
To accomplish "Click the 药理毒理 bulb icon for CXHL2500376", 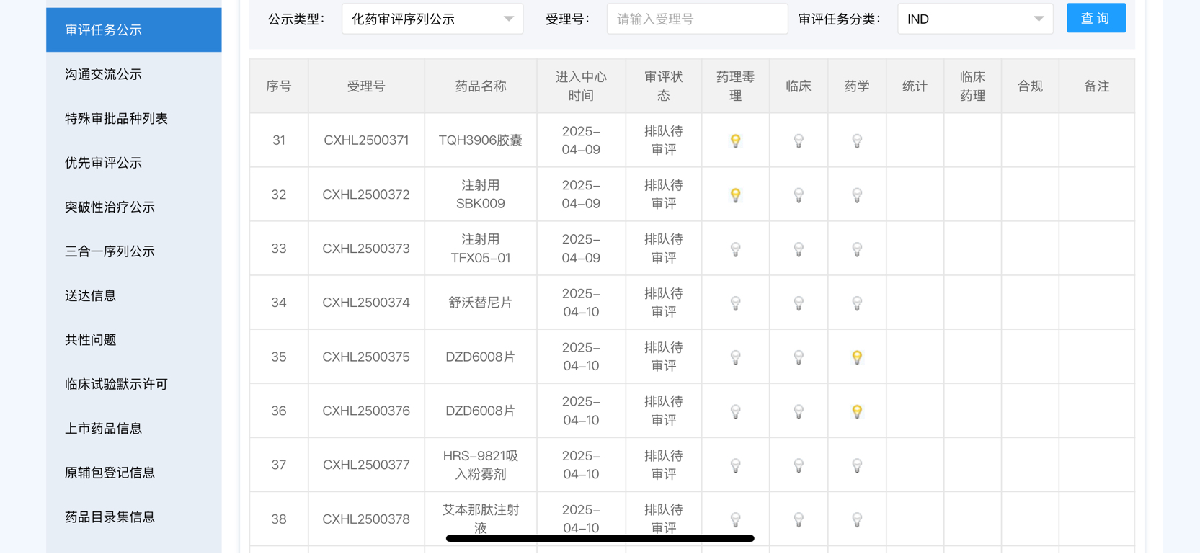I will pyautogui.click(x=735, y=411).
